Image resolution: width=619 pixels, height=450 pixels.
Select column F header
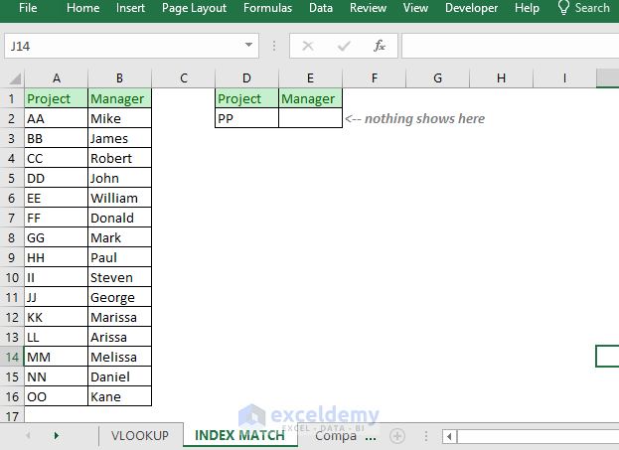click(374, 78)
